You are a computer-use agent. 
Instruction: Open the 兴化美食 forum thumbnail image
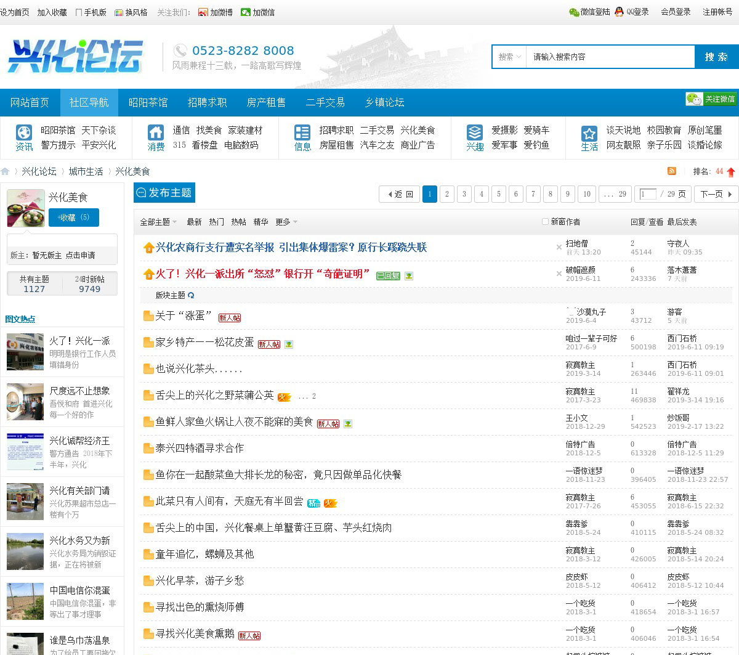[26, 208]
